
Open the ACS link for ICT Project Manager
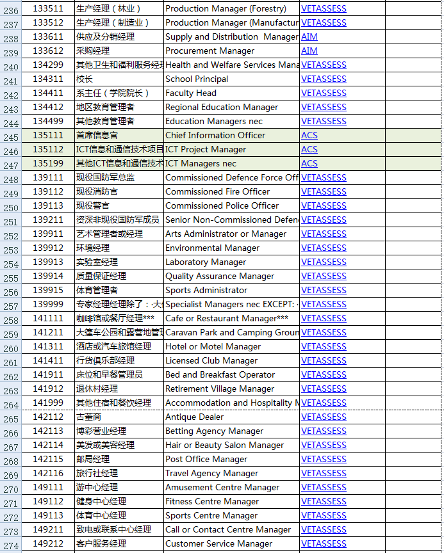tap(309, 150)
